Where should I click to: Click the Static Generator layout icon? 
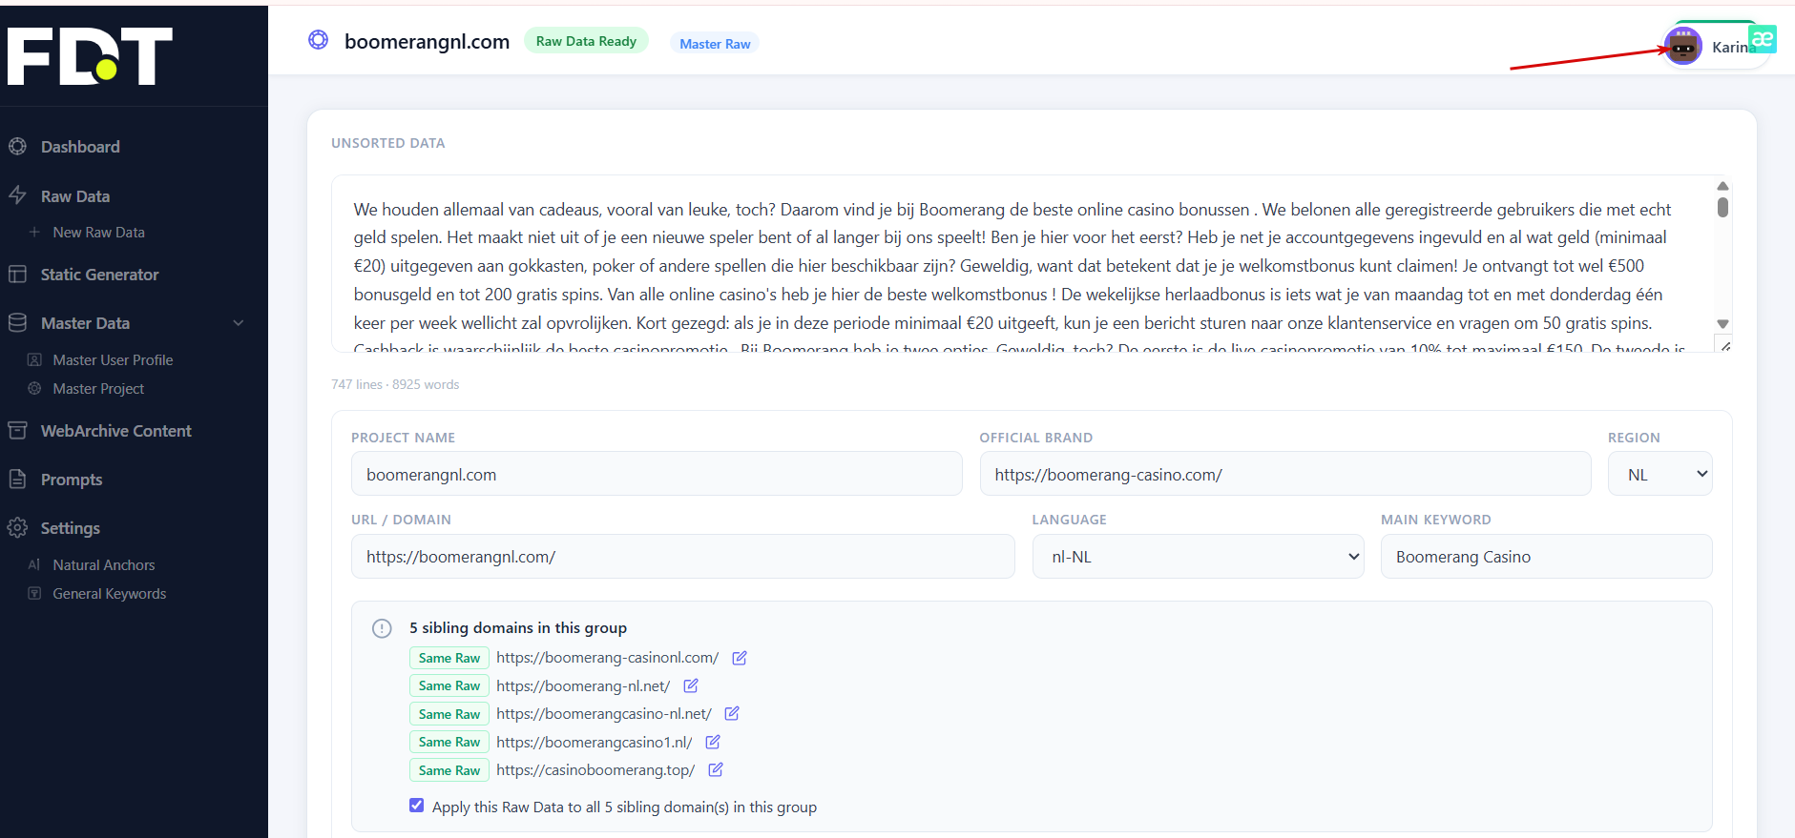[17, 274]
